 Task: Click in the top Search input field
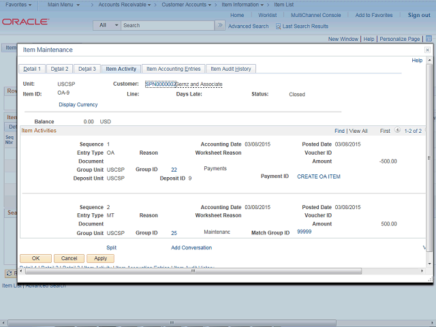pos(167,25)
